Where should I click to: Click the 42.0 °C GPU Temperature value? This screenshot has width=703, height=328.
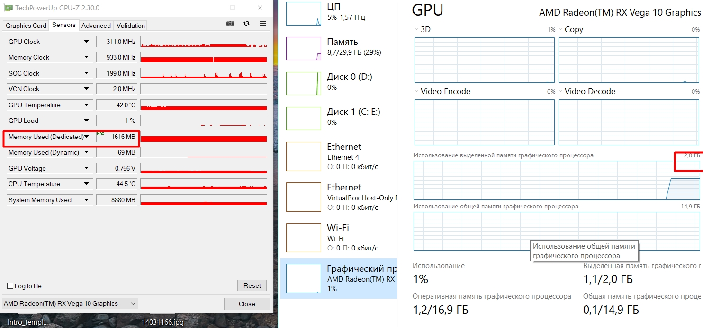pyautogui.click(x=117, y=105)
